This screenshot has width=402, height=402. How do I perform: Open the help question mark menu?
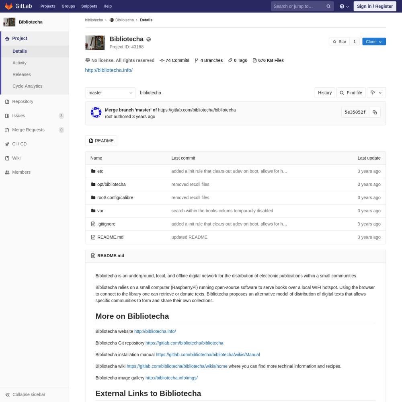point(344,6)
